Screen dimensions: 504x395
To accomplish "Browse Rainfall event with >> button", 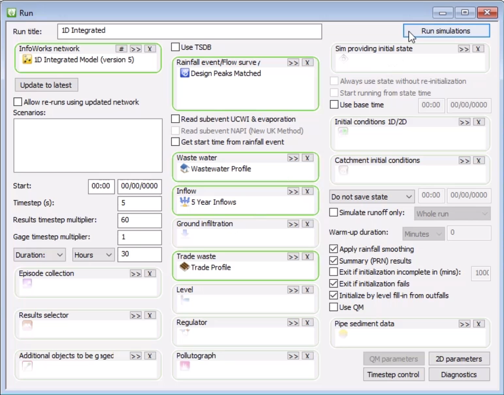I will (x=293, y=63).
